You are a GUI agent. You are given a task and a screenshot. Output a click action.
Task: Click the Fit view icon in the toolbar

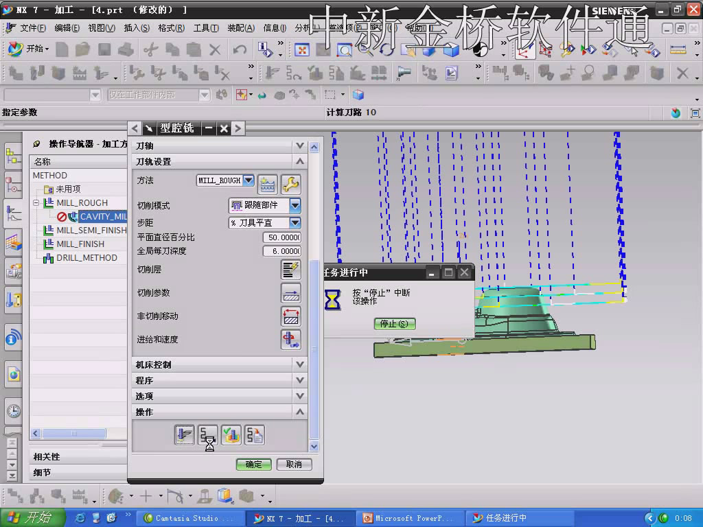point(302,49)
